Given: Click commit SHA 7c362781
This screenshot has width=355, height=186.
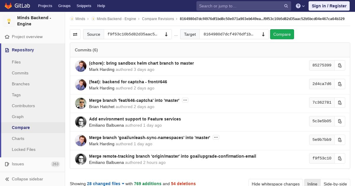Looking at the screenshot, I should pyautogui.click(x=322, y=102).
